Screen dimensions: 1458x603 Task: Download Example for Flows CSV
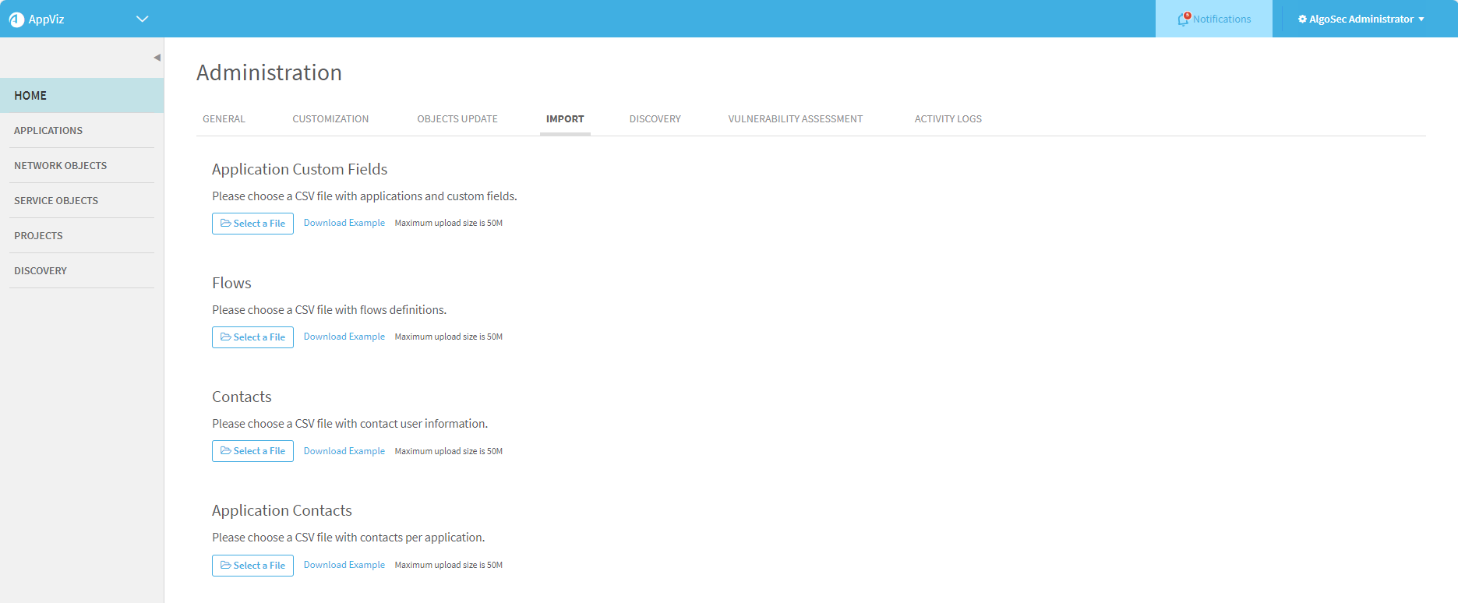344,337
